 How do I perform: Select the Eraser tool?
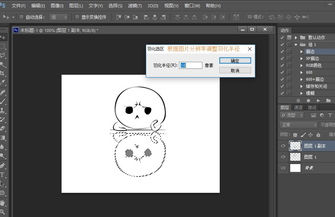(3, 129)
